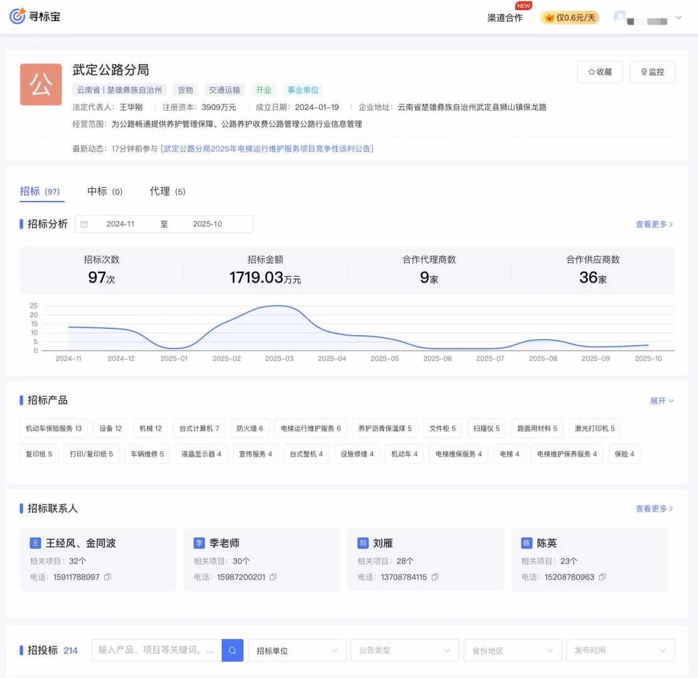Click 查看更多 in 招标联系人 section
This screenshot has height=678, width=698.
click(x=654, y=508)
